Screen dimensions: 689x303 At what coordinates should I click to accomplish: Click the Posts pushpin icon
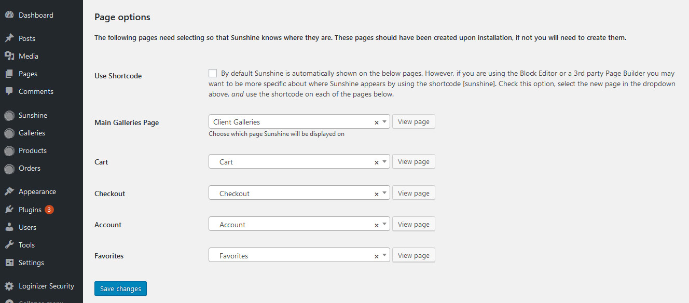(x=9, y=38)
